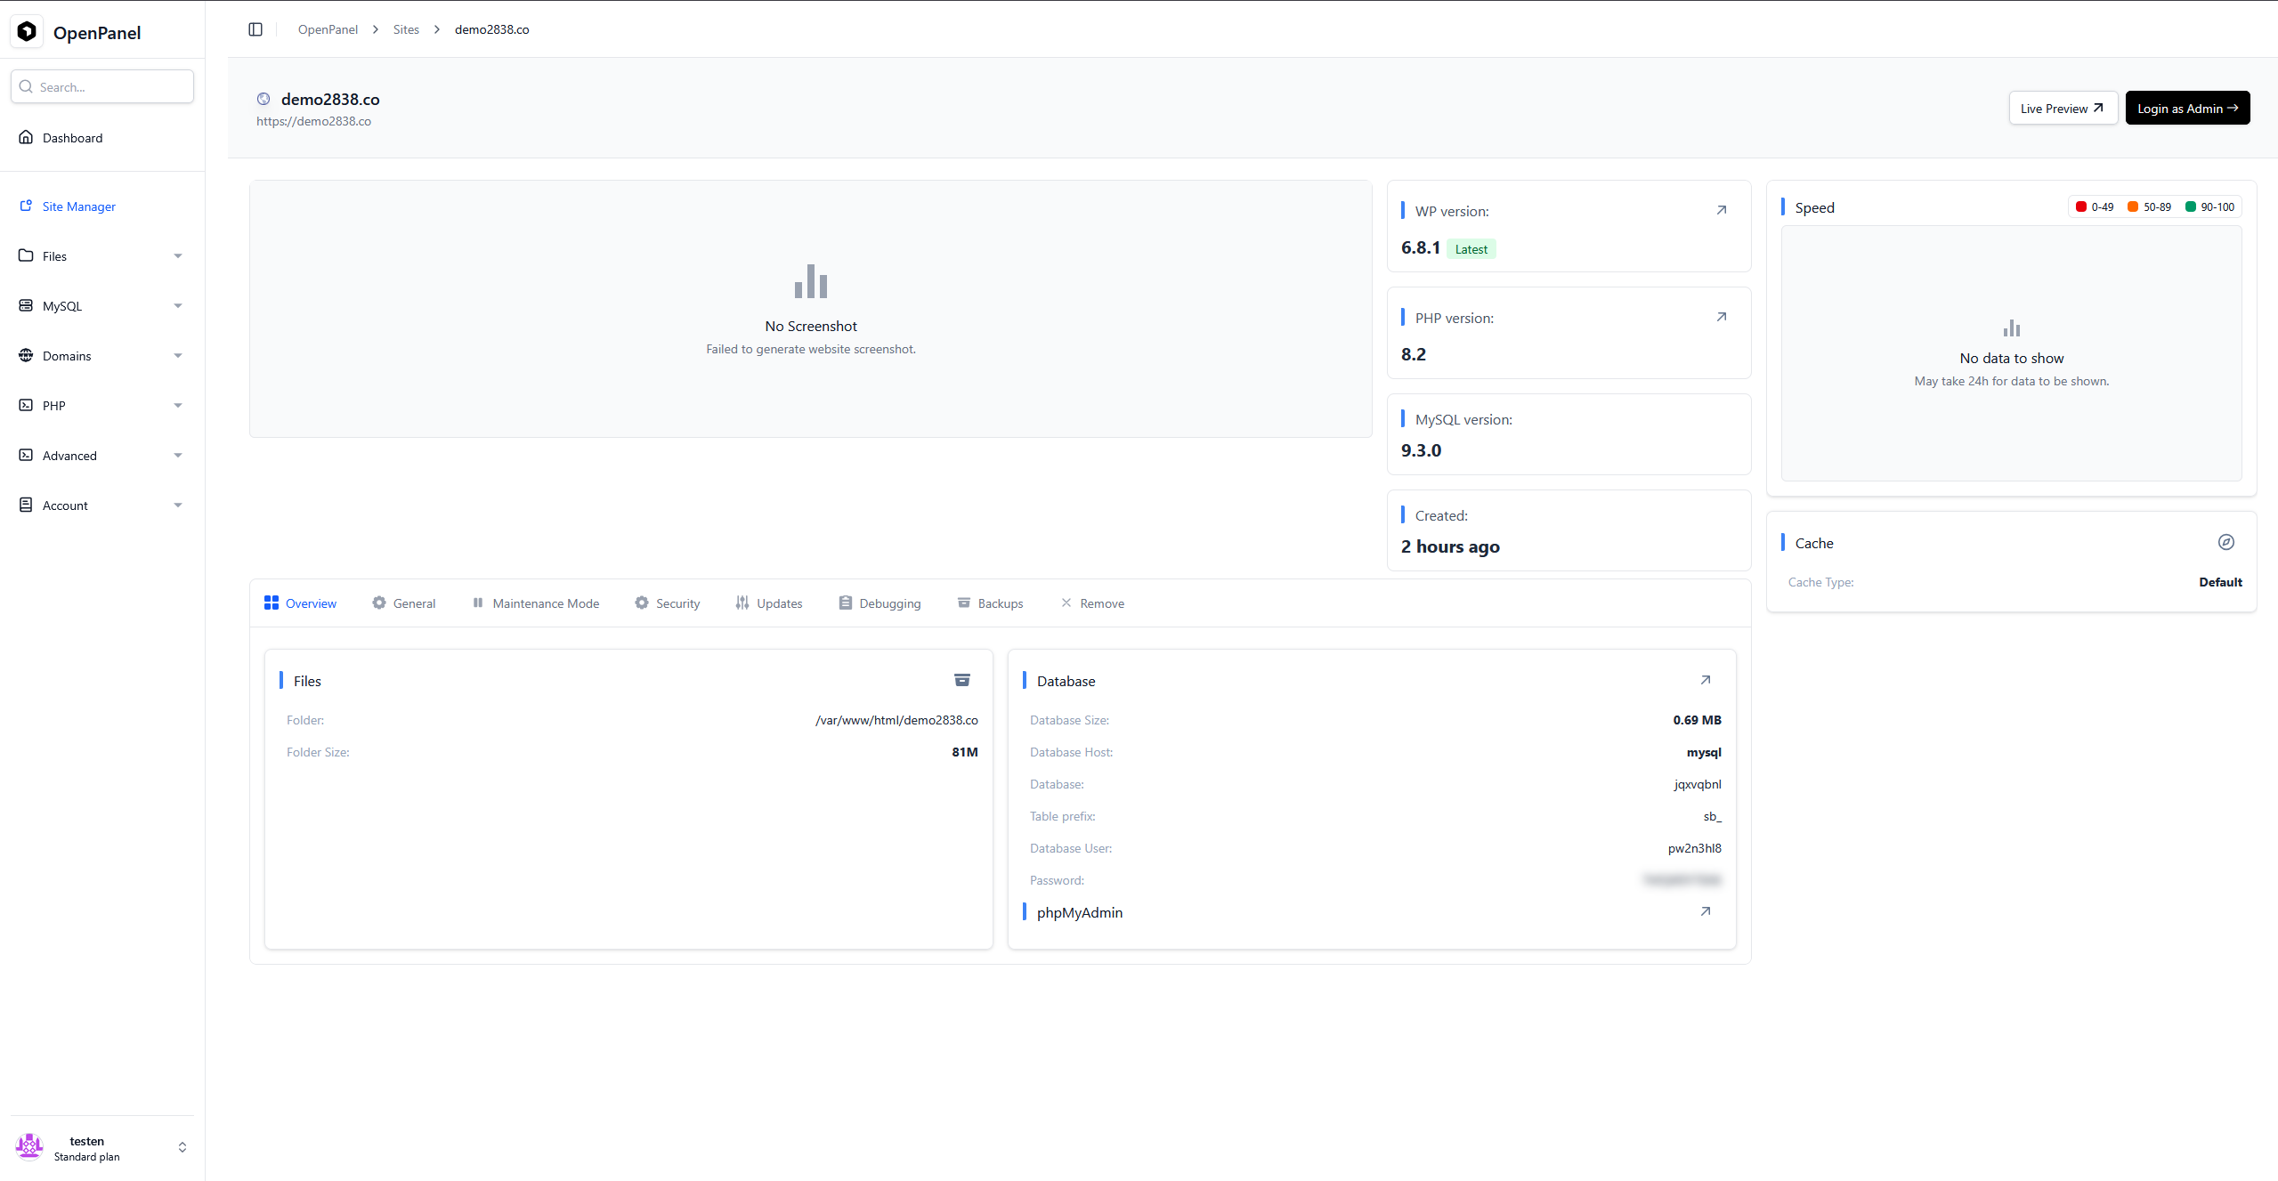The width and height of the screenshot is (2278, 1181).
Task: Open the Database card arrow icon
Action: [x=1706, y=680]
